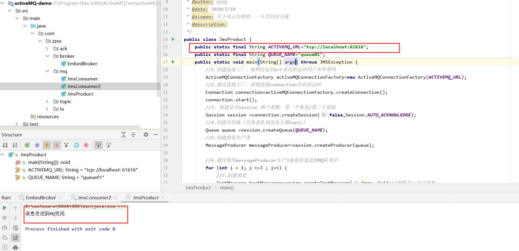Collapse the broker package folder
Image resolution: width=519 pixels, height=251 pixels.
pos(47,56)
